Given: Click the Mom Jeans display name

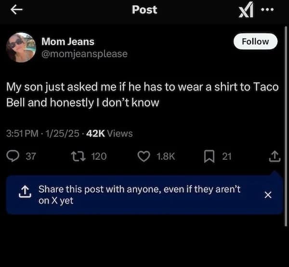Looking at the screenshot, I should click(68, 42).
